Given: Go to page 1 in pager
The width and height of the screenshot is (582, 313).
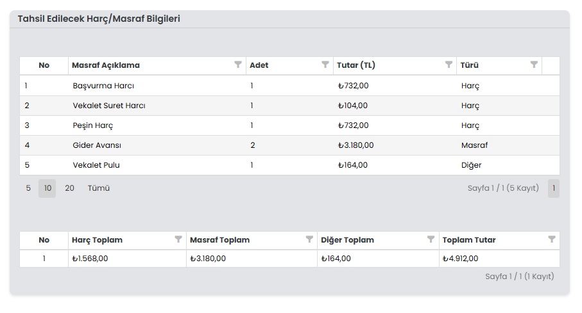Looking at the screenshot, I should pos(554,188).
